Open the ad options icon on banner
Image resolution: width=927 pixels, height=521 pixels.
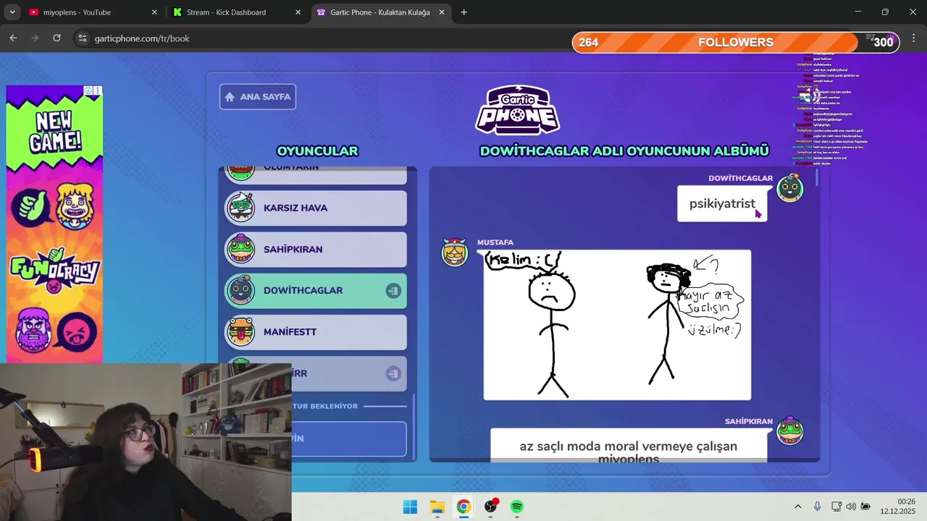click(x=98, y=90)
